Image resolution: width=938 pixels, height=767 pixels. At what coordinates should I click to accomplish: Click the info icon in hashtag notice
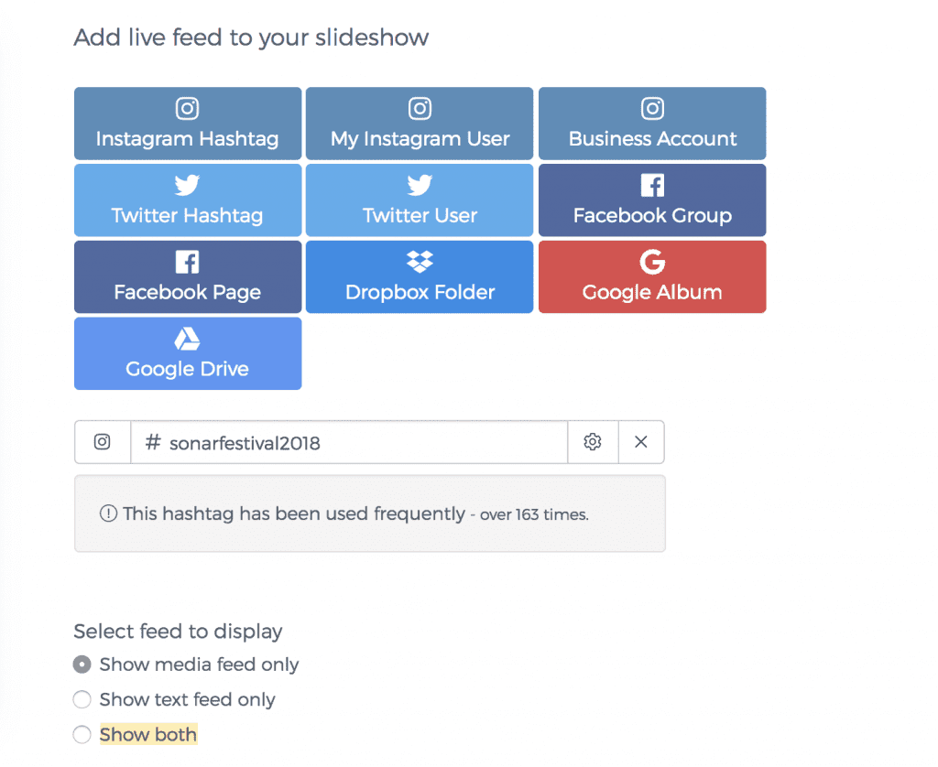point(108,514)
